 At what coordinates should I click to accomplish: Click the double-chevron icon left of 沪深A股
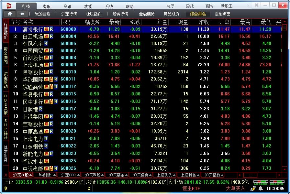point(6,175)
